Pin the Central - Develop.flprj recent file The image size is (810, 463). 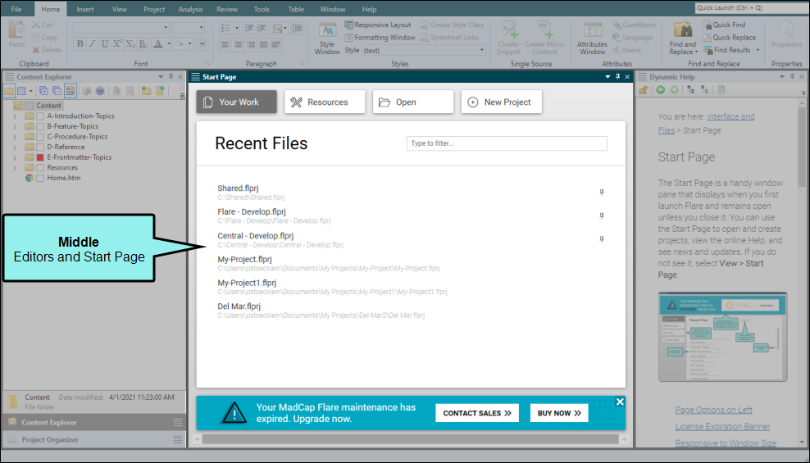tap(601, 239)
